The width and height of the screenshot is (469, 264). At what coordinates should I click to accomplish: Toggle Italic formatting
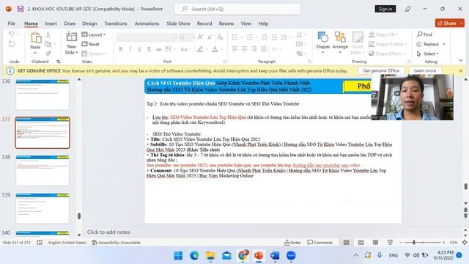[x=130, y=49]
